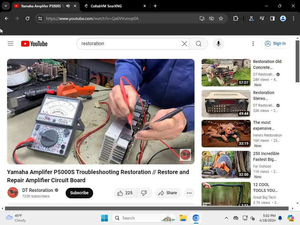The image size is (300, 225).
Task: Bookmark this page with the star icon
Action: coord(221,18)
